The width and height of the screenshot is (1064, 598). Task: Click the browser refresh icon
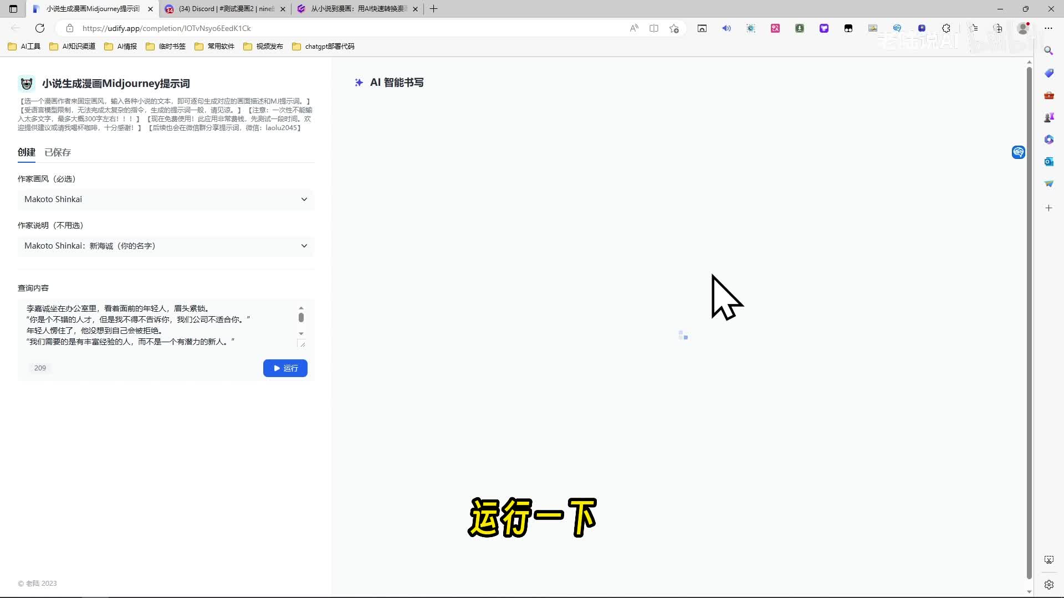[x=40, y=28]
